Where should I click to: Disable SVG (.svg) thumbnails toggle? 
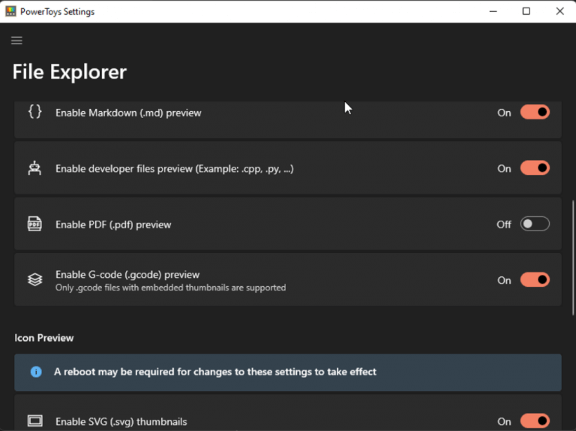pyautogui.click(x=535, y=421)
